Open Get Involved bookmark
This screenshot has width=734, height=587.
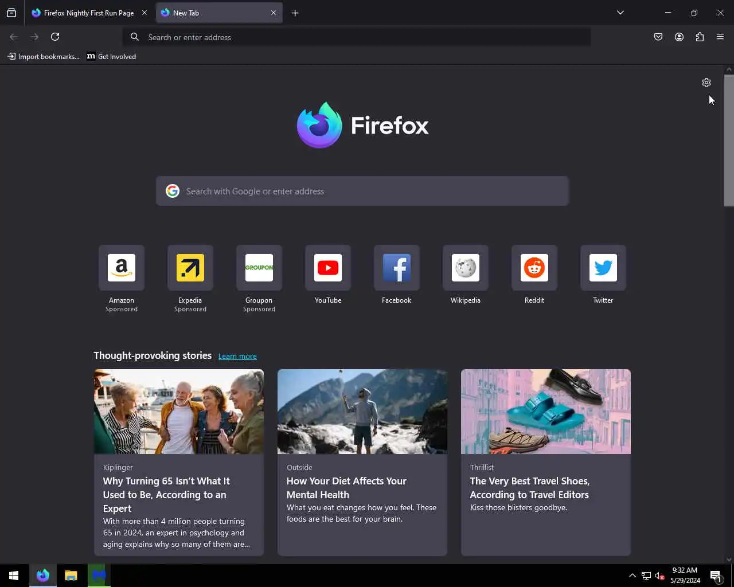(112, 56)
